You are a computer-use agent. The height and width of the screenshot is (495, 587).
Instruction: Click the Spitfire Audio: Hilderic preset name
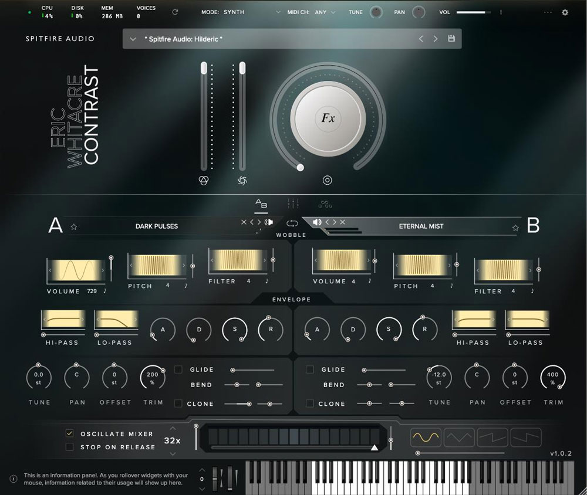(183, 39)
